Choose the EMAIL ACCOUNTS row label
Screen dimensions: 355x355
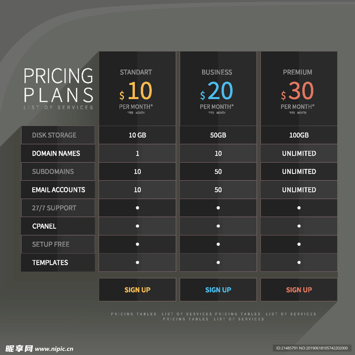click(x=58, y=190)
